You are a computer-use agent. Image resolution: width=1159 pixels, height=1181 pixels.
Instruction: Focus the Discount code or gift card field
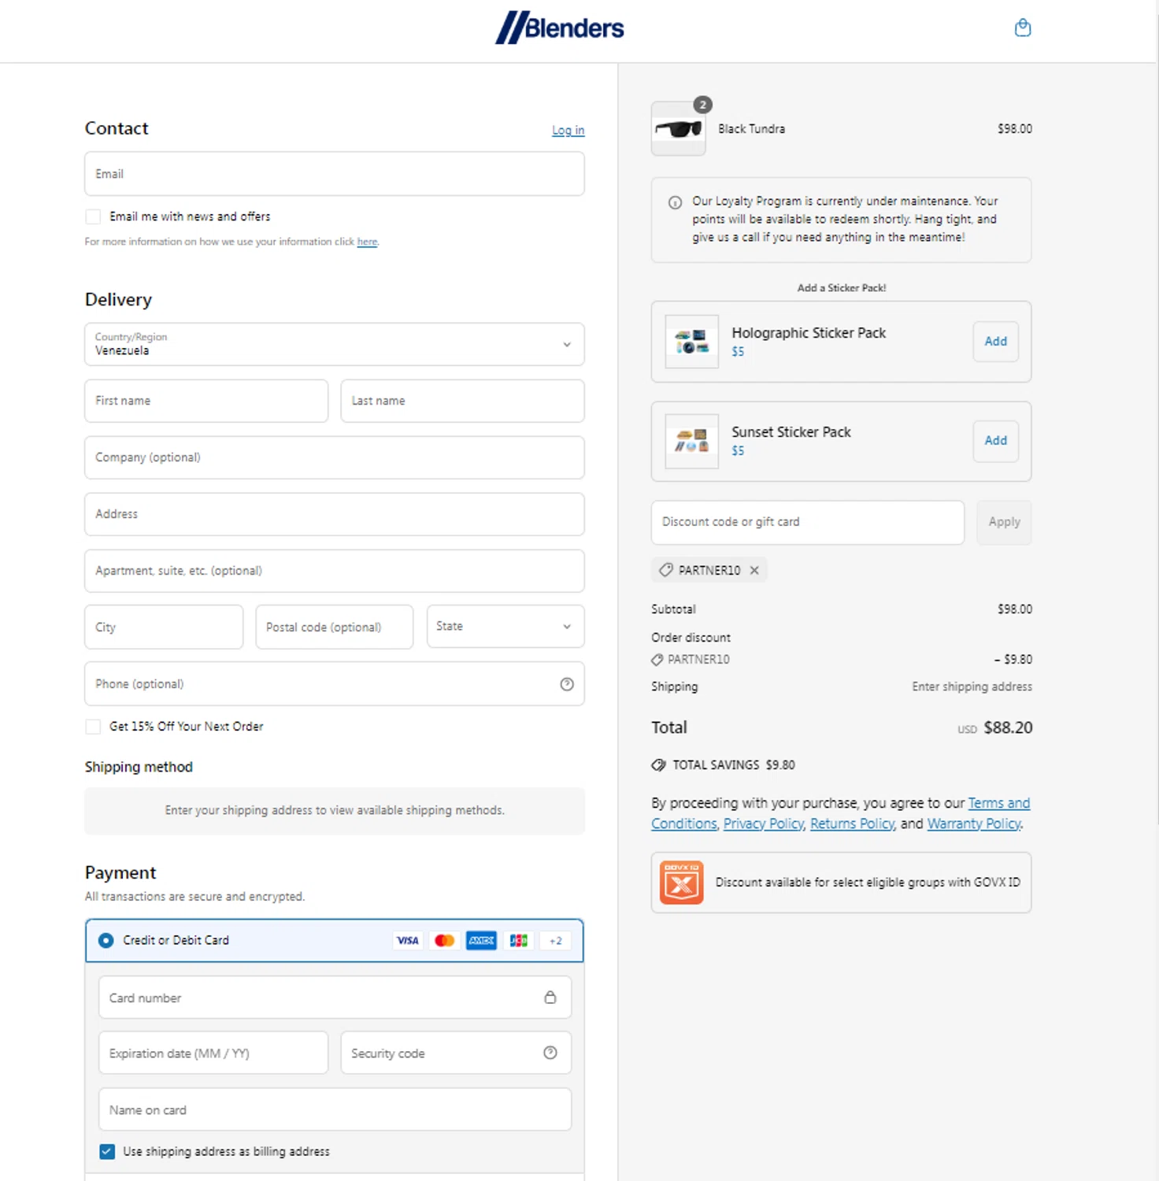[x=808, y=522]
